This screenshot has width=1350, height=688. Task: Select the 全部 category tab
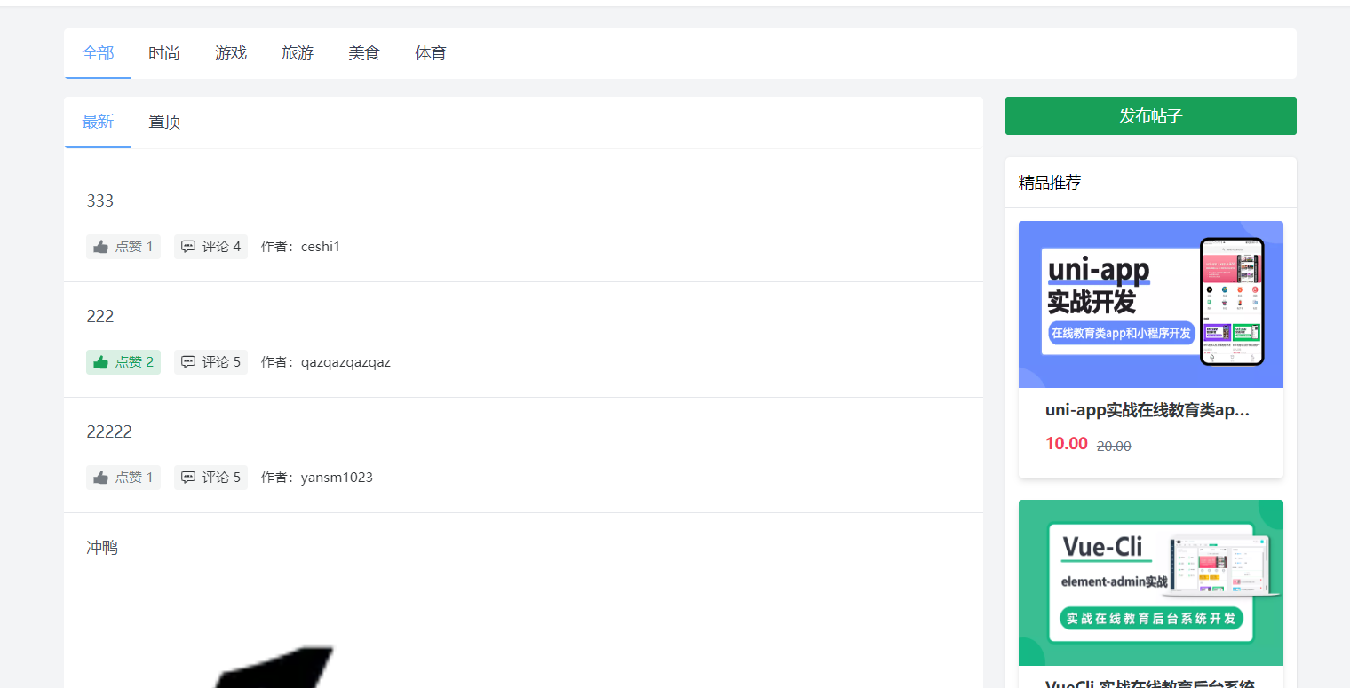(98, 53)
